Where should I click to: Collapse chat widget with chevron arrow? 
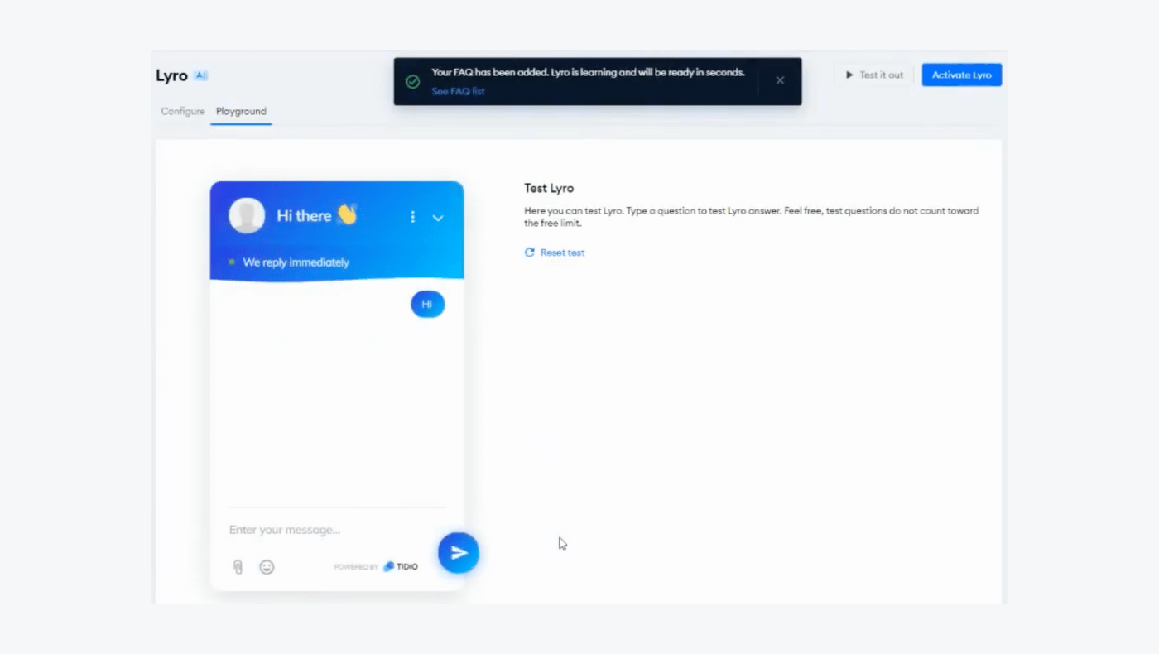click(x=438, y=218)
